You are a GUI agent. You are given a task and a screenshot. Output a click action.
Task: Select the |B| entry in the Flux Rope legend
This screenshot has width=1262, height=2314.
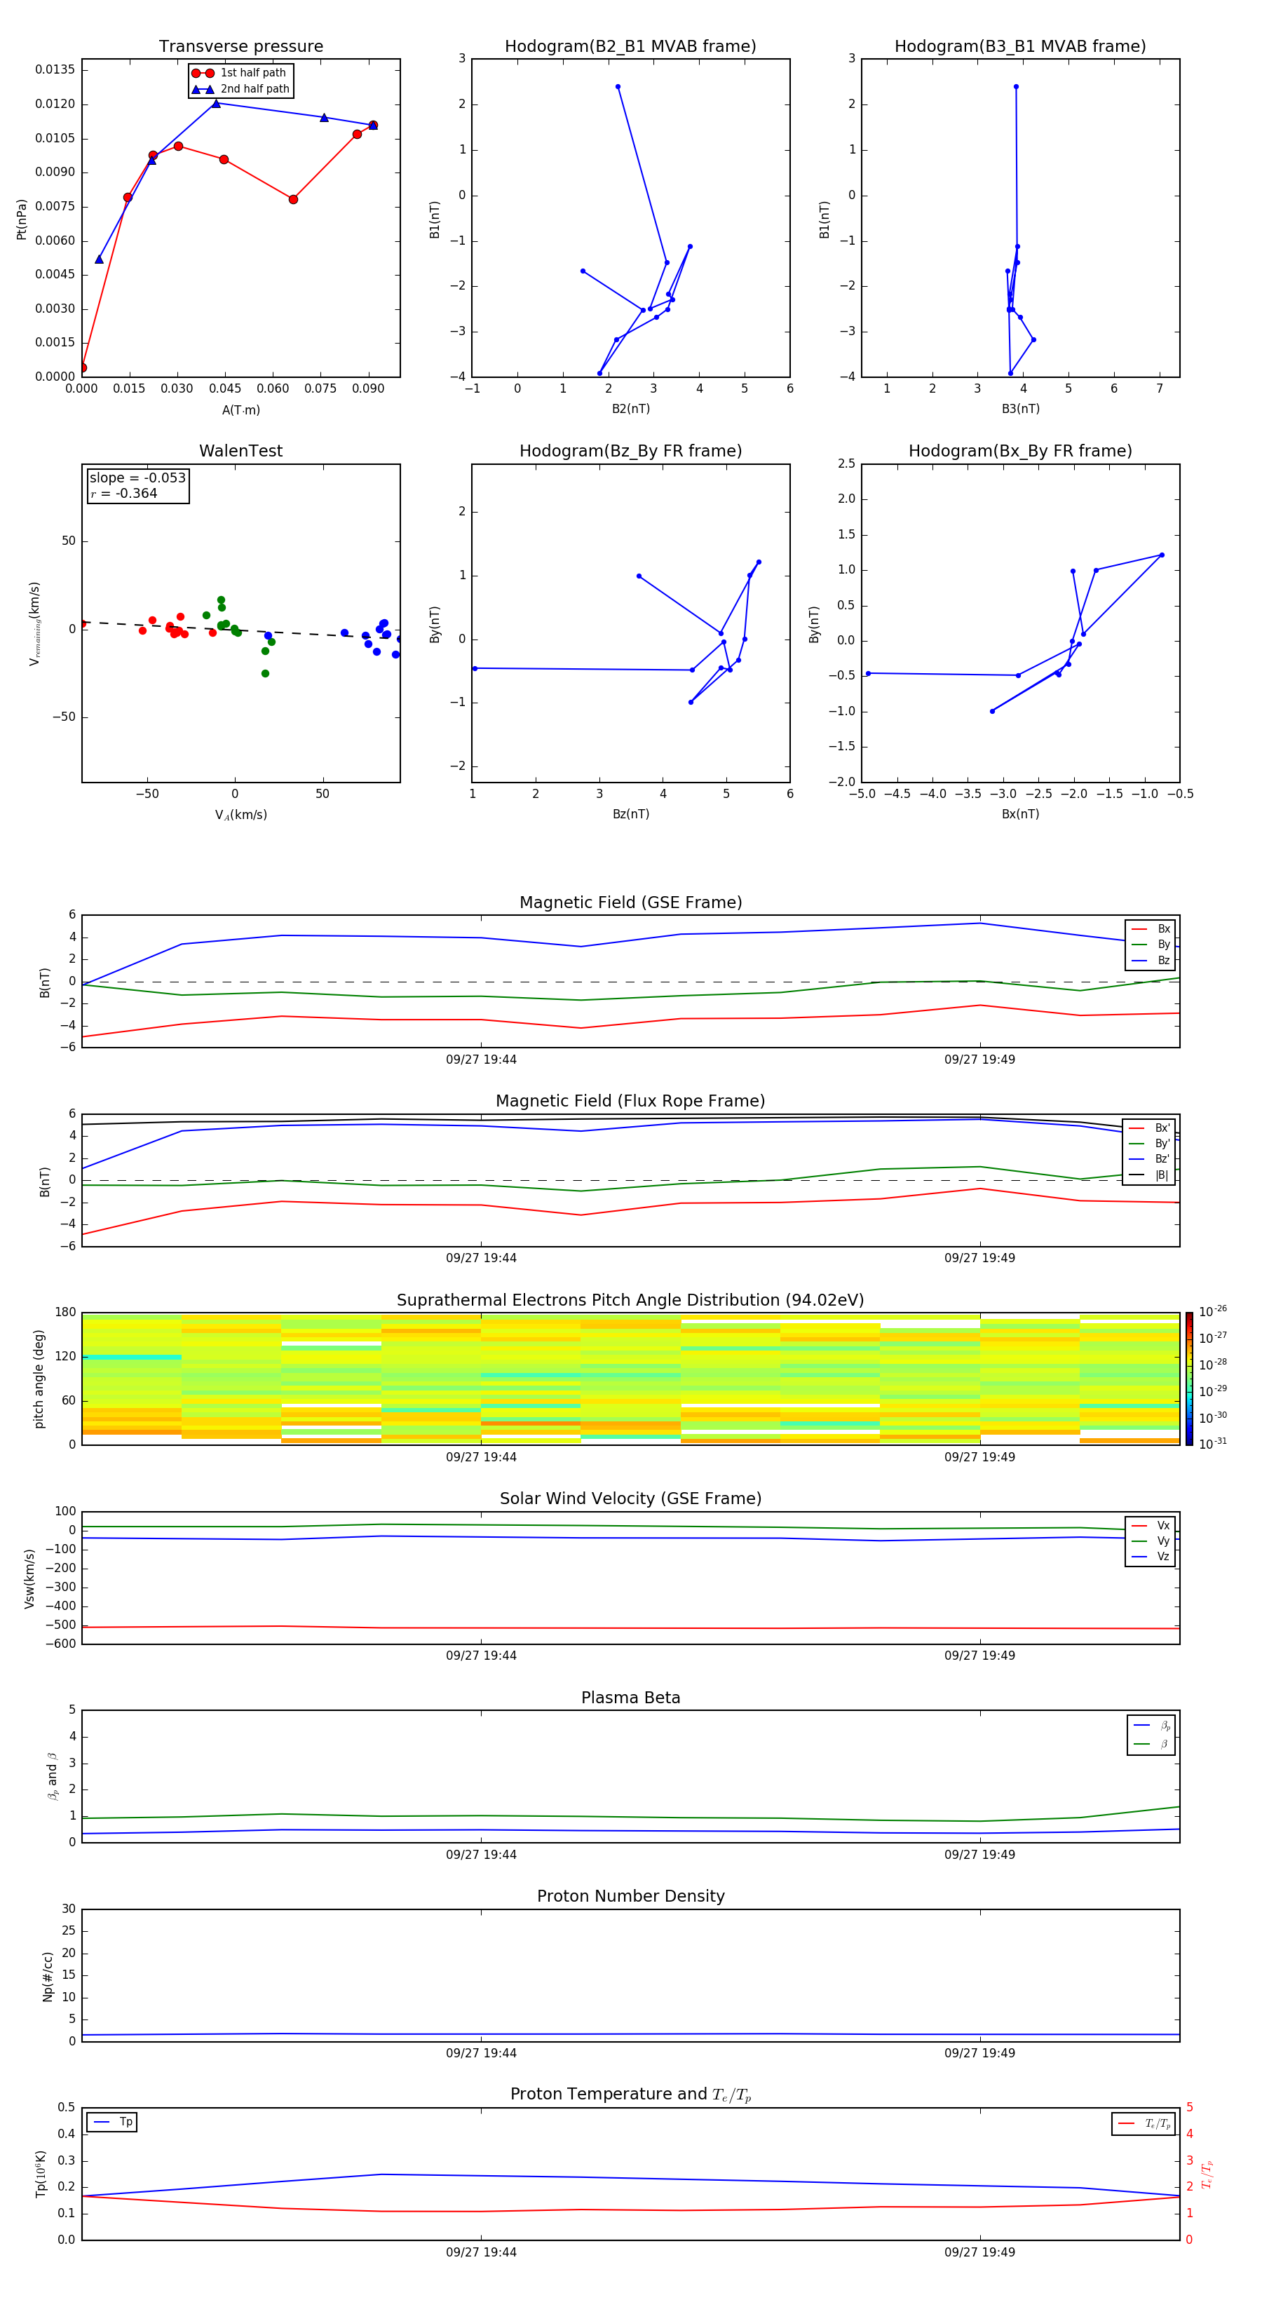tap(1149, 1175)
